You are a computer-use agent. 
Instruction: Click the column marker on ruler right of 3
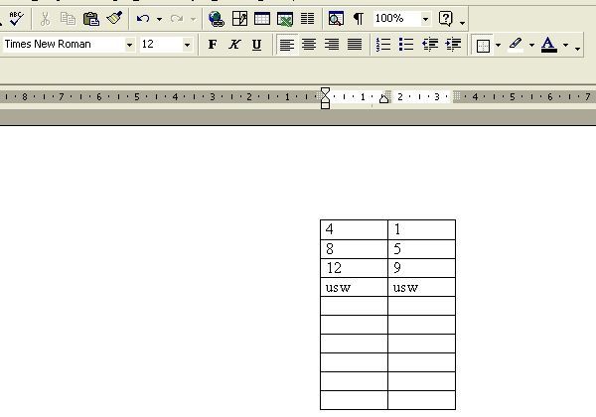pos(457,96)
